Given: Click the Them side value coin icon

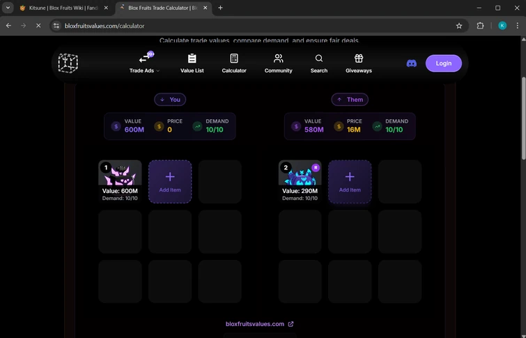Looking at the screenshot, I should point(296,126).
